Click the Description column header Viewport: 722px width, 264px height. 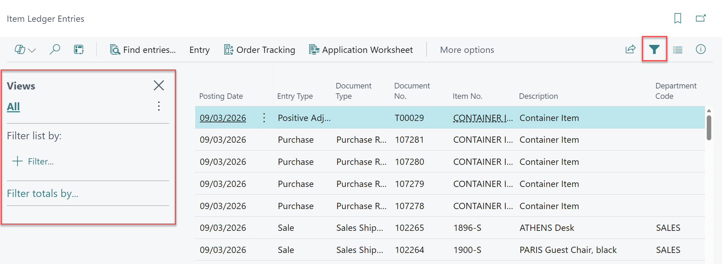pos(538,96)
